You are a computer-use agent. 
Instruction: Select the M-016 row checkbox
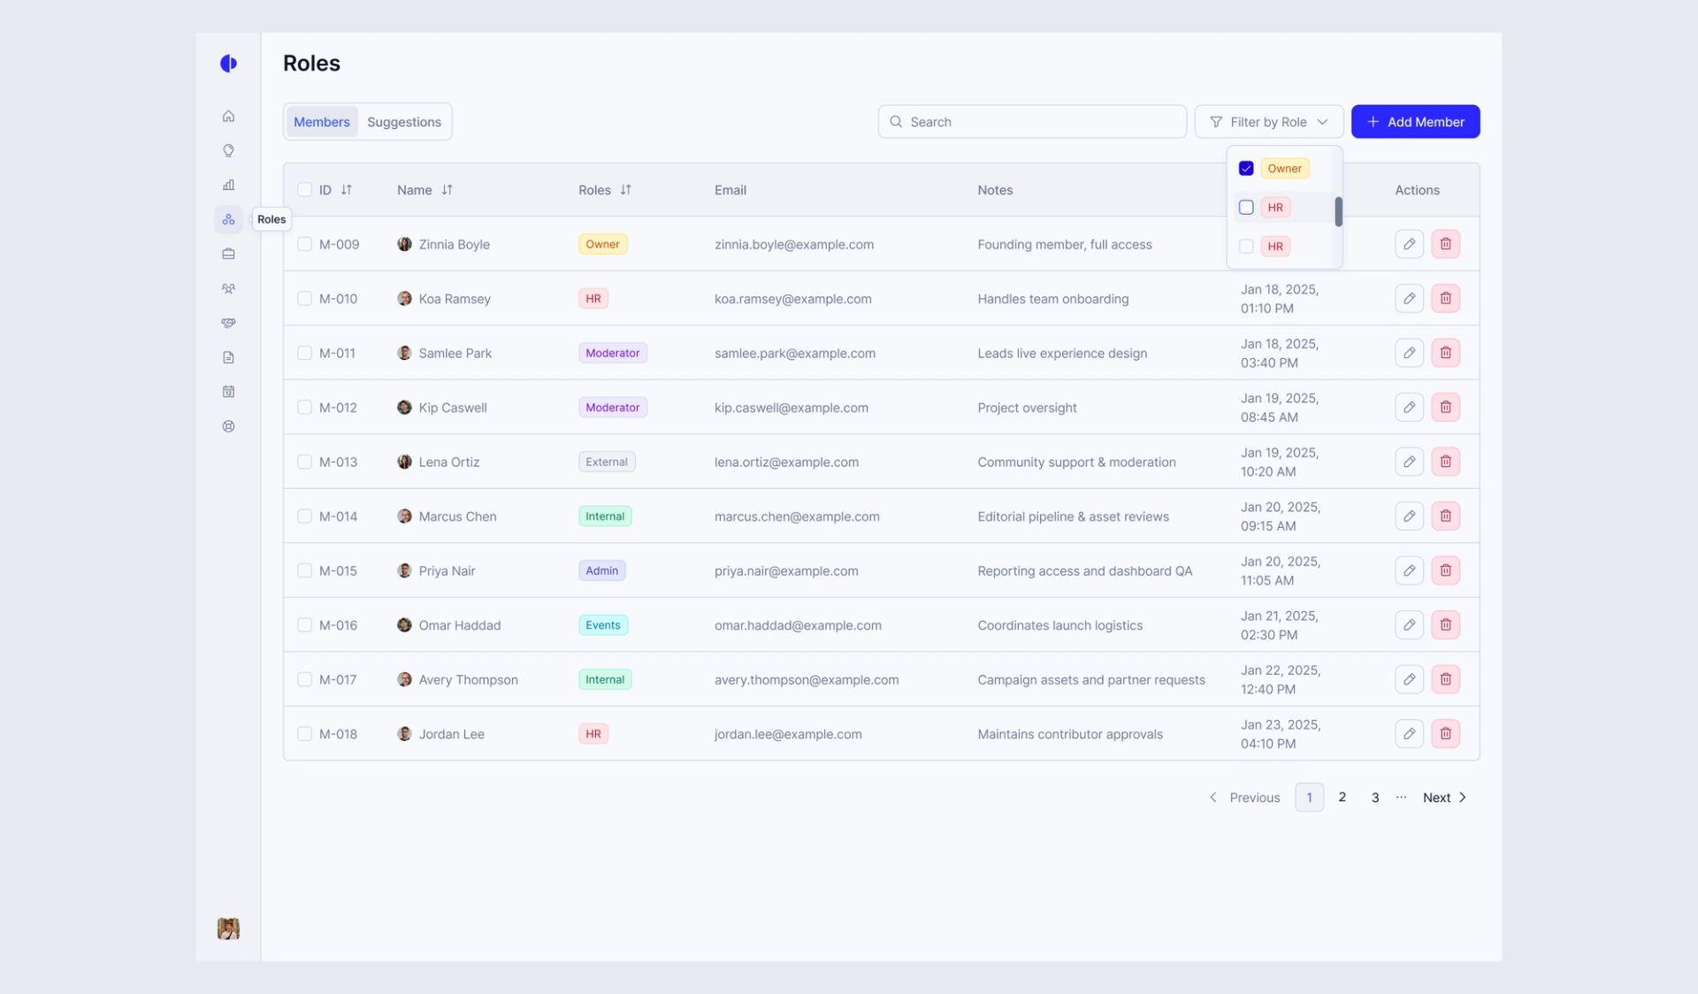[x=304, y=624]
